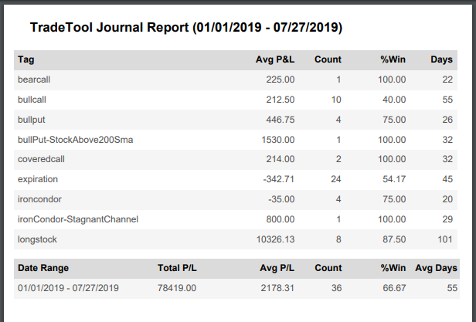Click longstock's count value 8
This screenshot has width=476, height=322.
click(338, 239)
